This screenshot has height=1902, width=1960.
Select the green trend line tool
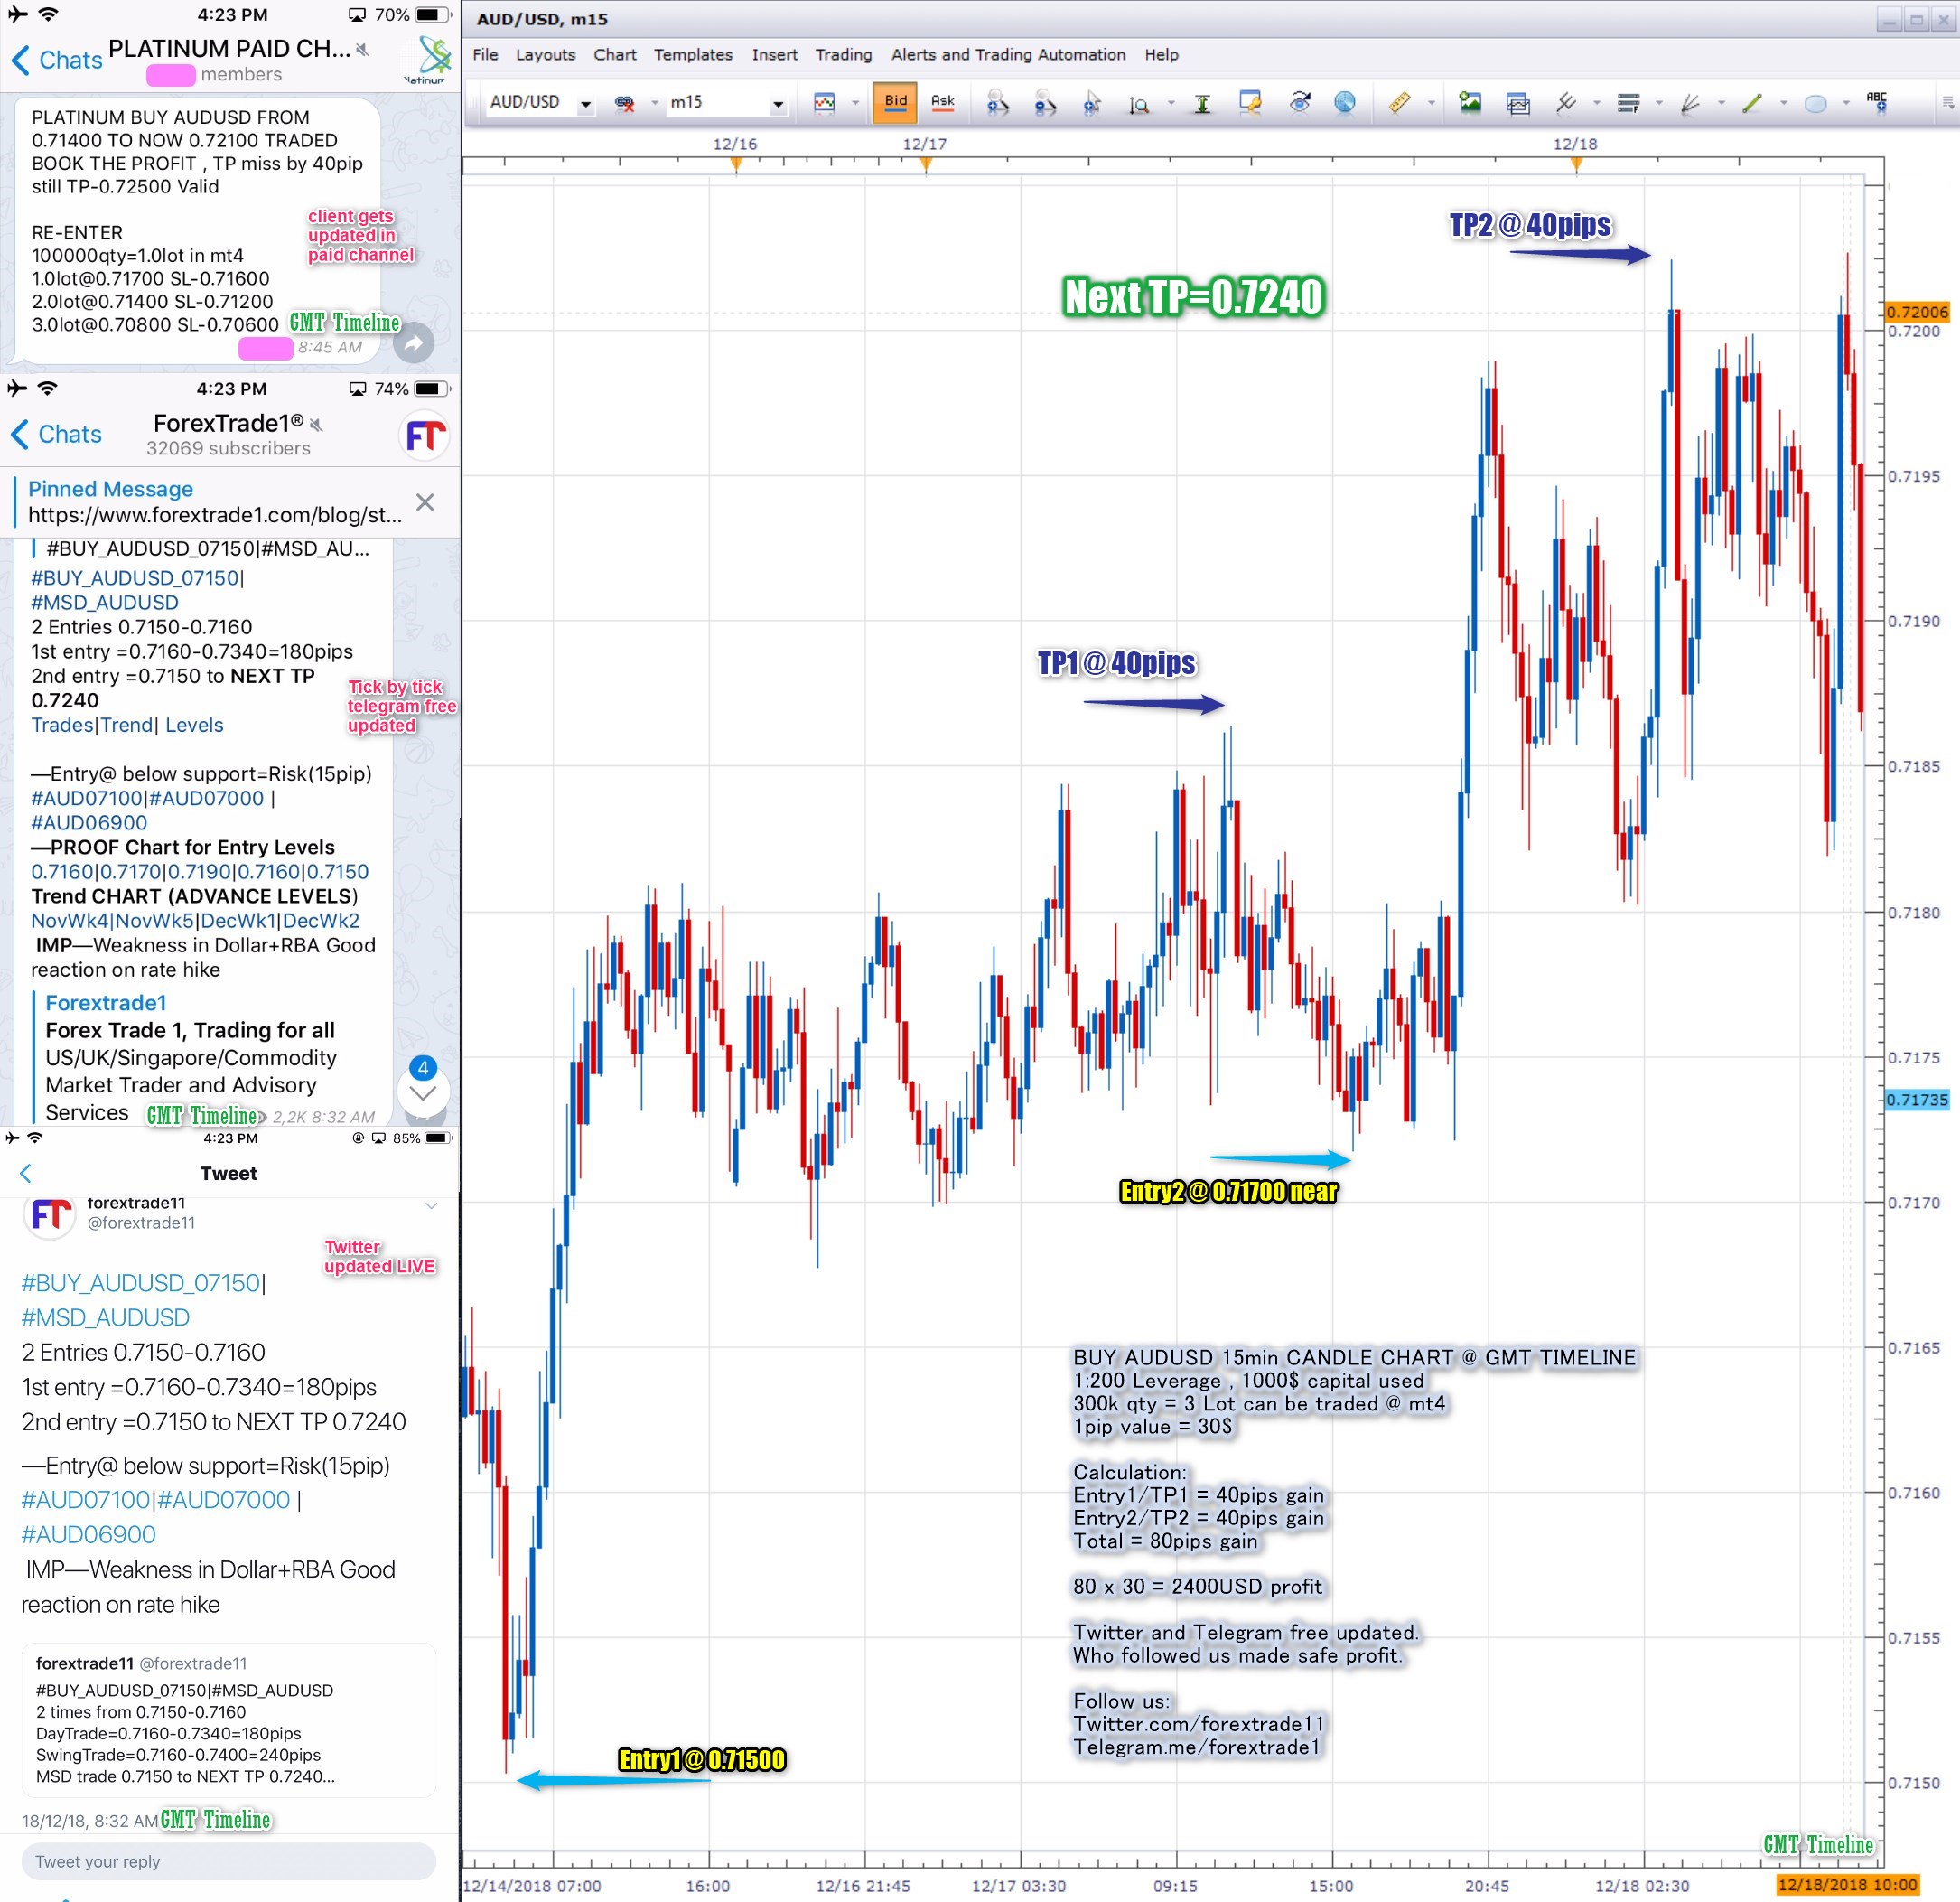point(1752,102)
